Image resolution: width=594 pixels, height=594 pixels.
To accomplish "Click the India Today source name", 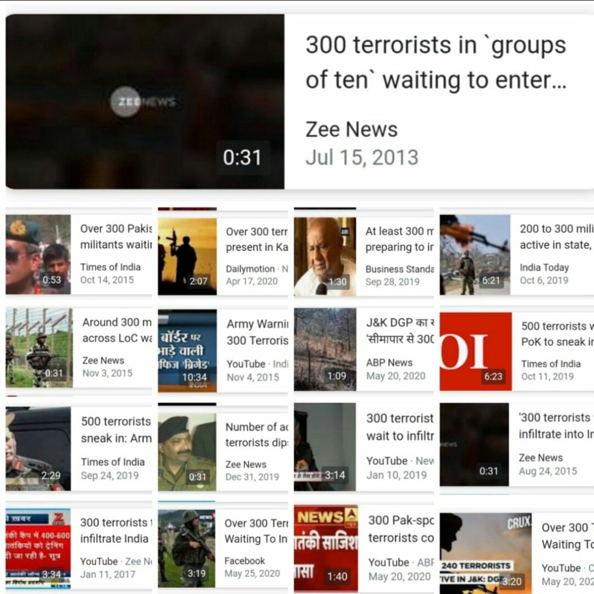I will coord(544,268).
